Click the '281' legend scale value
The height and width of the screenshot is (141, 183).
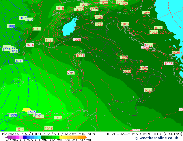(37, 140)
